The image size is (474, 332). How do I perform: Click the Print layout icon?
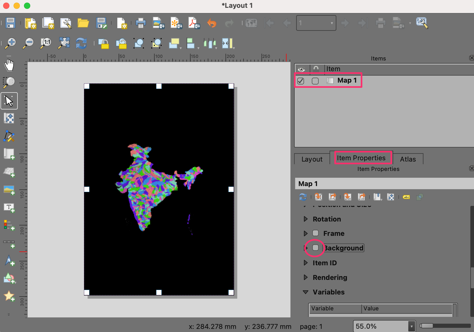click(141, 23)
